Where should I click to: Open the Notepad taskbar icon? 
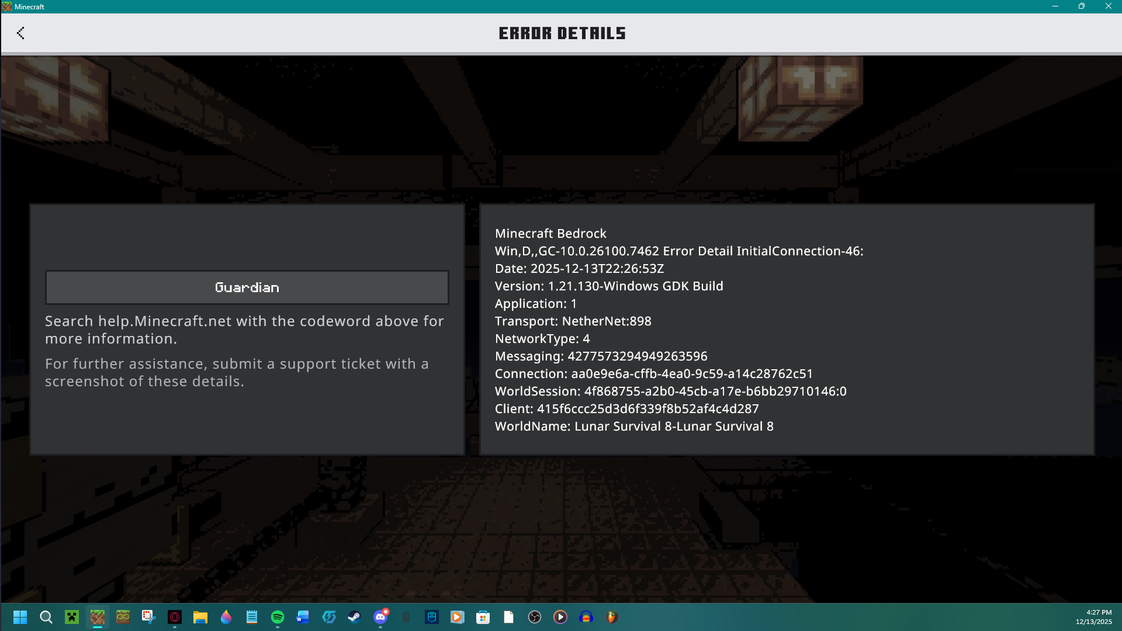coord(252,617)
